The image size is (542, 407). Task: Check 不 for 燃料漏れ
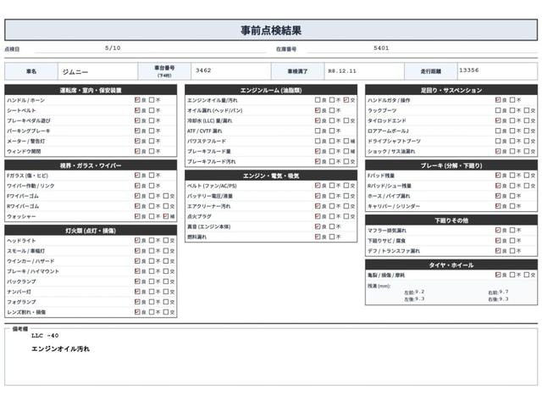[332, 237]
